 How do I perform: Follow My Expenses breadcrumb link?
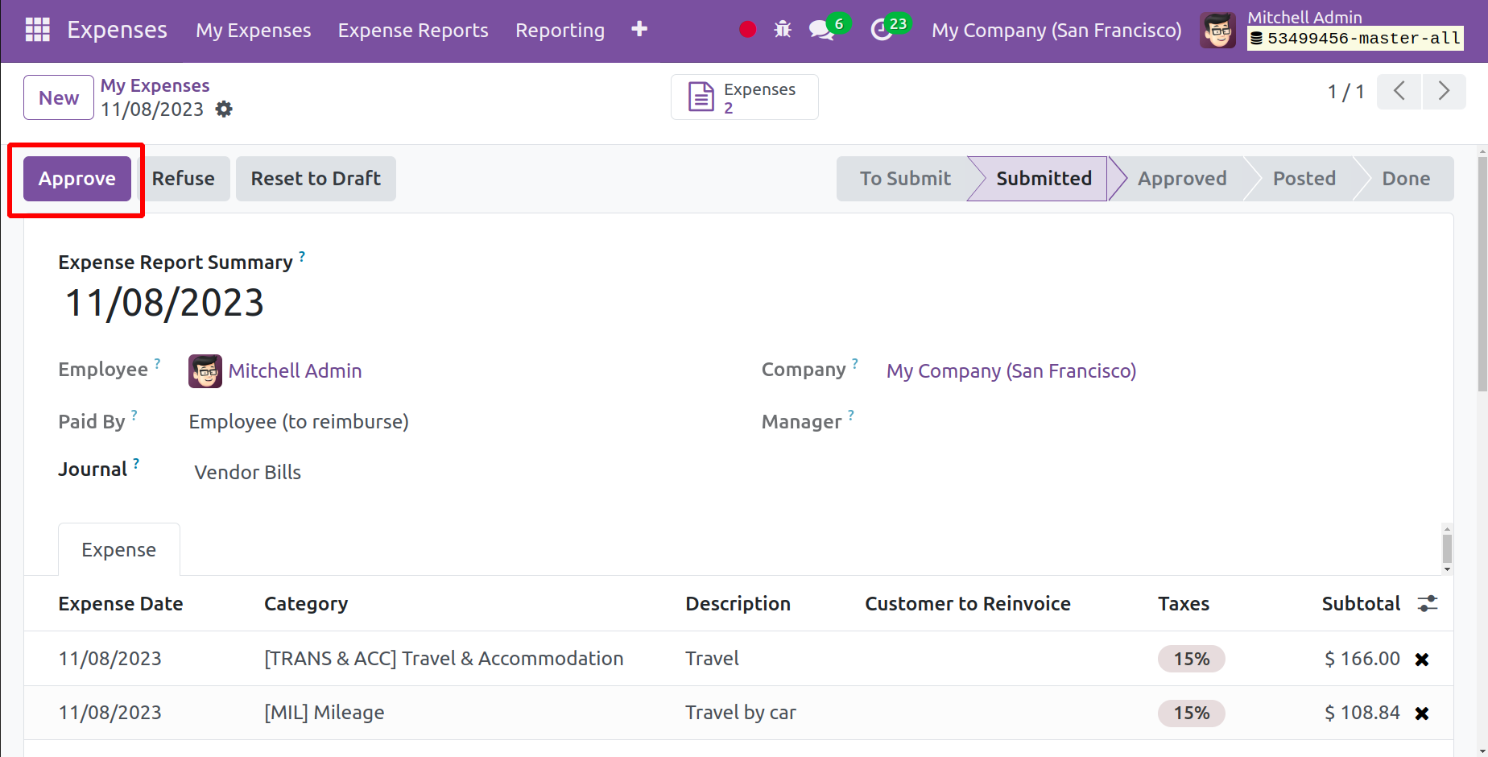click(x=155, y=85)
